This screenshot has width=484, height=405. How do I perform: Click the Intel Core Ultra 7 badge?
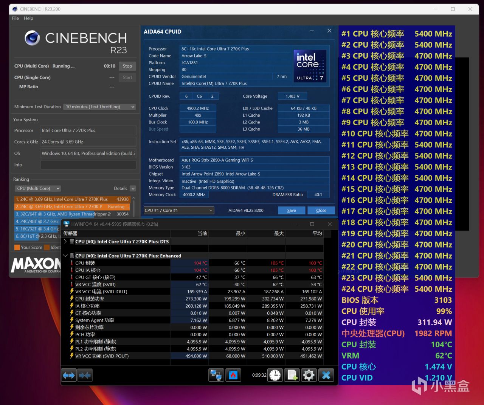click(x=310, y=66)
